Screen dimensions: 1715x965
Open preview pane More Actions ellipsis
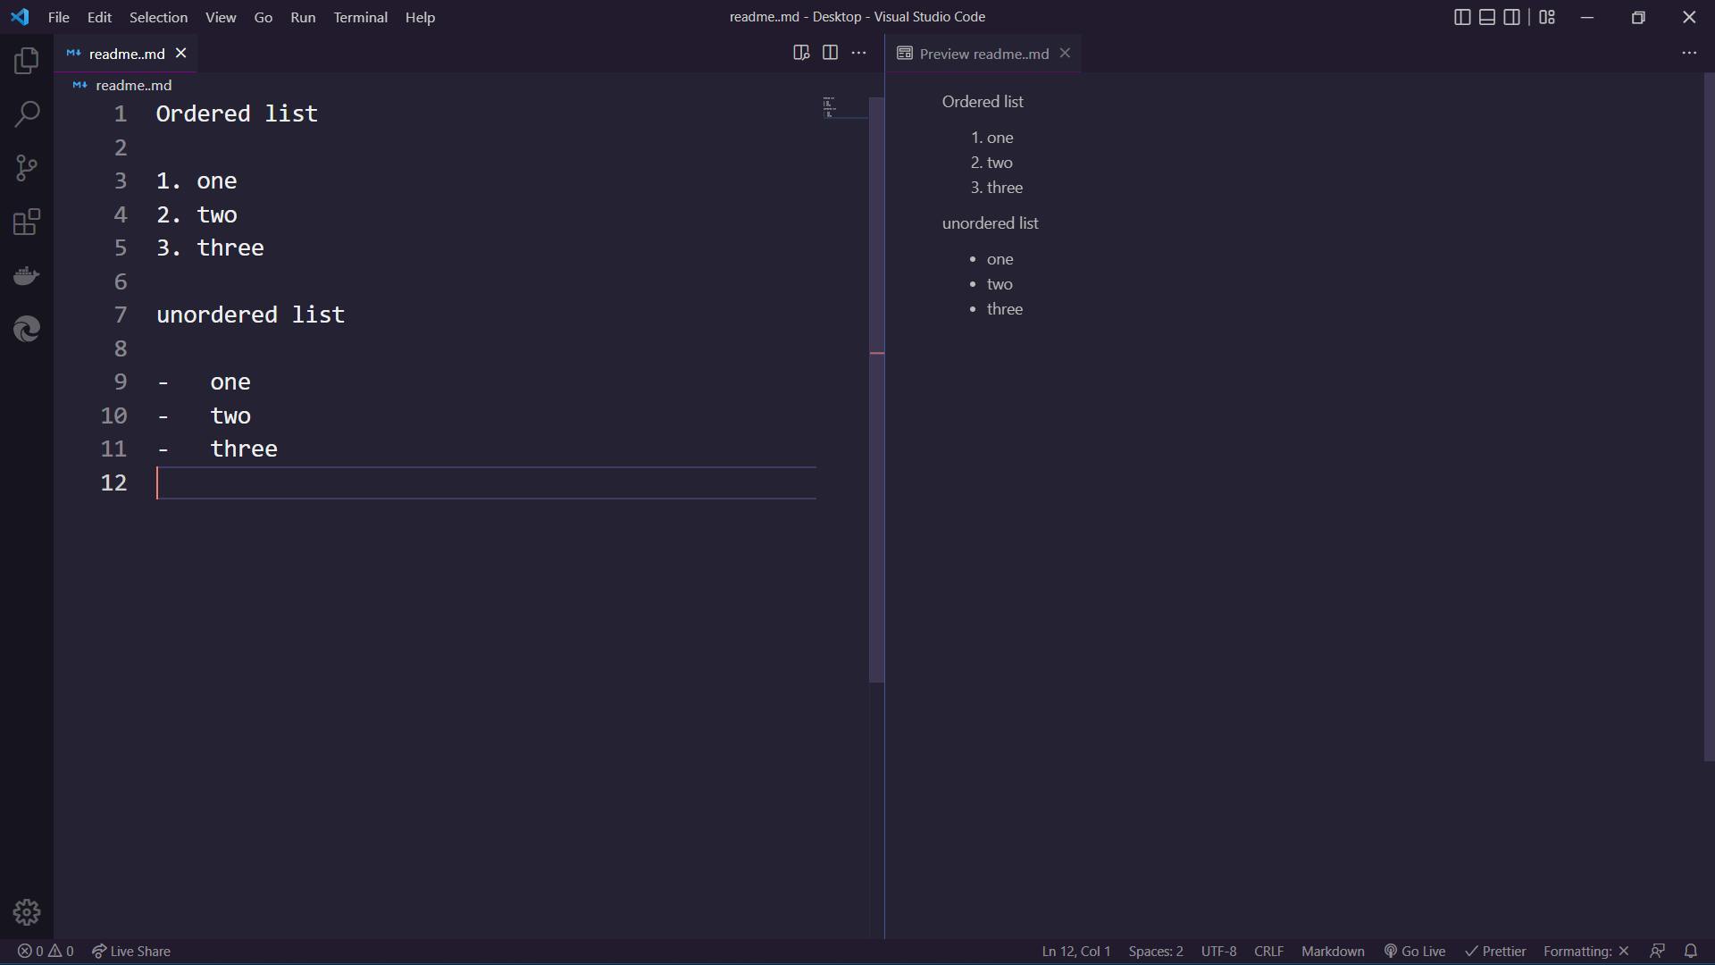click(x=1689, y=53)
